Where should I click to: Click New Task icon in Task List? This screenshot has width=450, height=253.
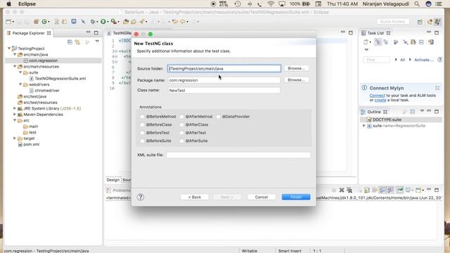(x=366, y=42)
